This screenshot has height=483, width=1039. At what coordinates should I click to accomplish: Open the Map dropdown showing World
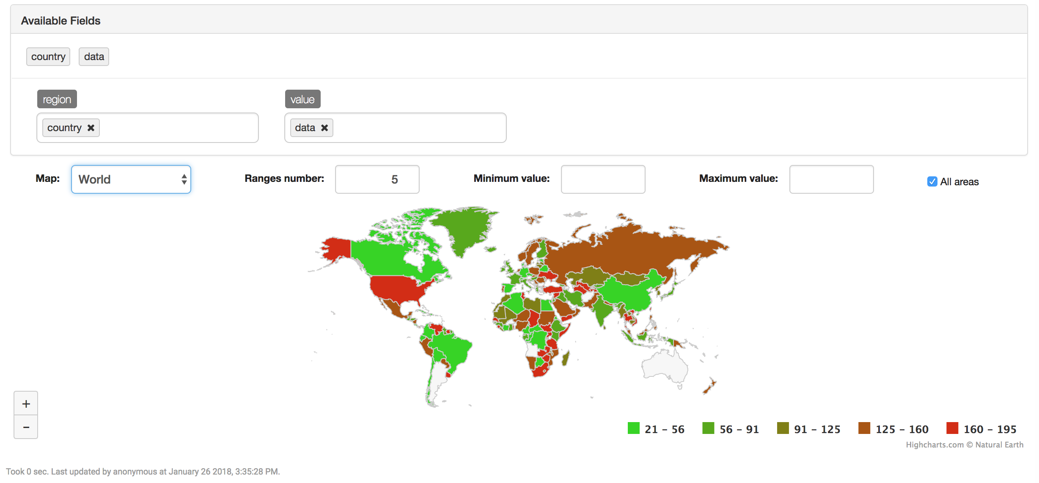click(131, 179)
